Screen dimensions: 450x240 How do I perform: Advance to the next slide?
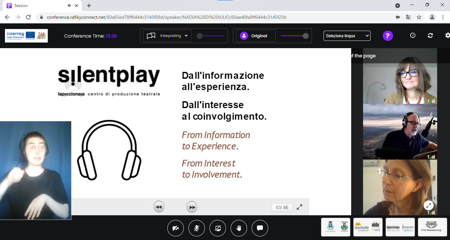(x=192, y=207)
